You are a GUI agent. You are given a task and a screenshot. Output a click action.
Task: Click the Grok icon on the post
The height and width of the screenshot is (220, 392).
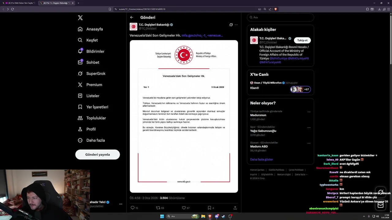(231, 25)
